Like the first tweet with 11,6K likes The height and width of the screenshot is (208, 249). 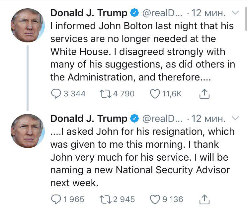155,94
